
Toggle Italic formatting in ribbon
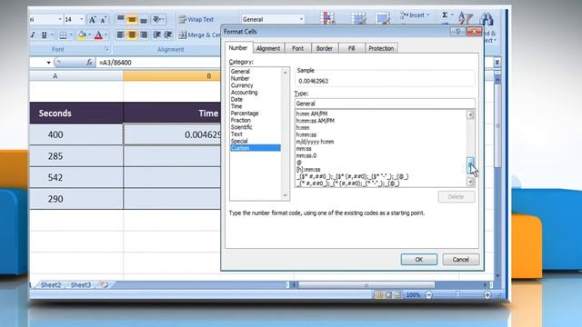click(x=33, y=35)
